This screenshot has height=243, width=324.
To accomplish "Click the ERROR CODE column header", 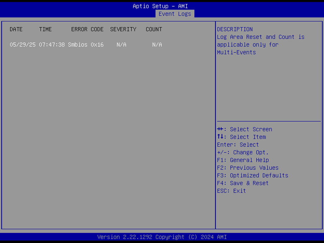I will point(87,29).
